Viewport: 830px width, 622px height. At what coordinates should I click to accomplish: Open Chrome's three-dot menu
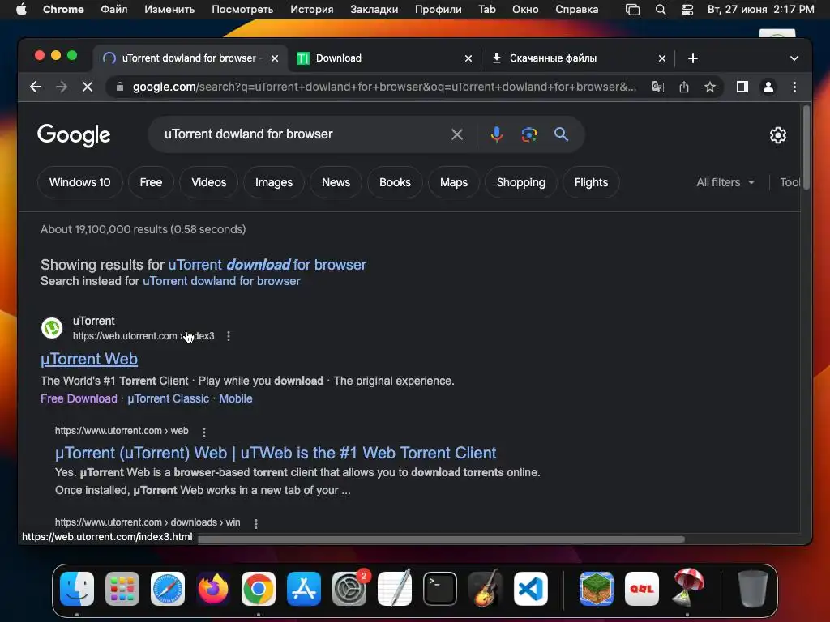point(794,87)
